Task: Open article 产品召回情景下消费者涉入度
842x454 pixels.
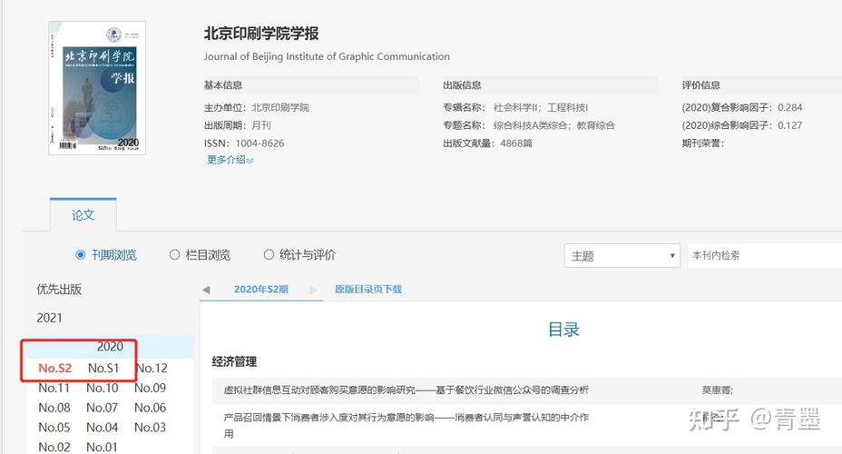Action: pyautogui.click(x=406, y=425)
